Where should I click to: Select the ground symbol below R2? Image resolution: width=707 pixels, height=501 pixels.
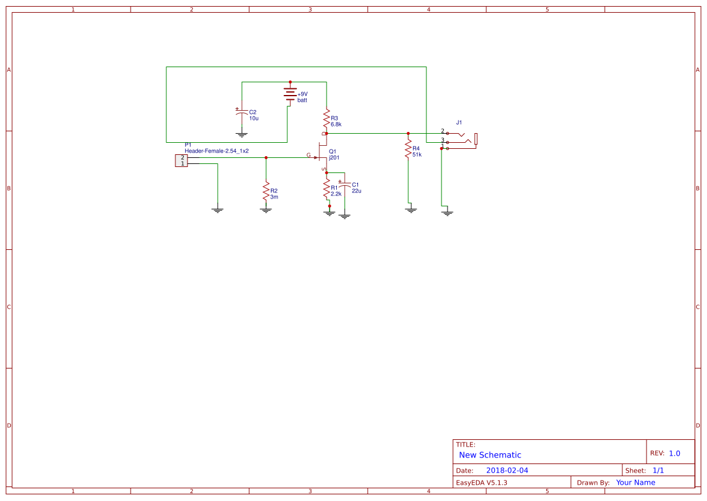266,209
